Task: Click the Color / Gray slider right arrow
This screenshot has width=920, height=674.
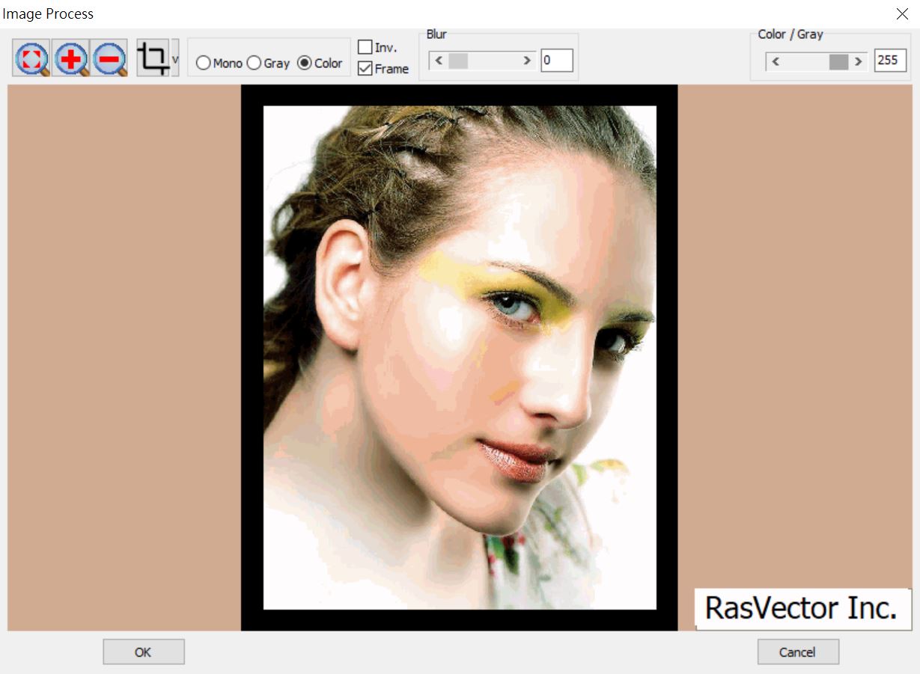Action: (x=859, y=61)
